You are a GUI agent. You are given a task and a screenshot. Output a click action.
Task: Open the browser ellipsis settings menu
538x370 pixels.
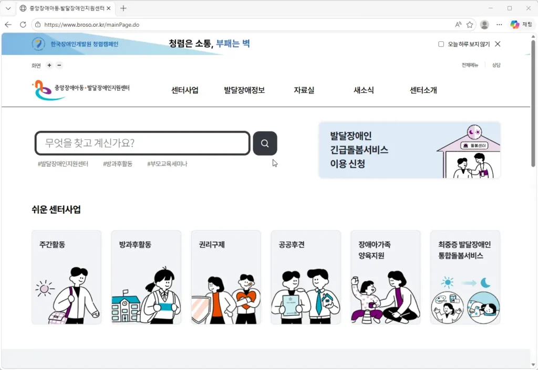point(499,24)
